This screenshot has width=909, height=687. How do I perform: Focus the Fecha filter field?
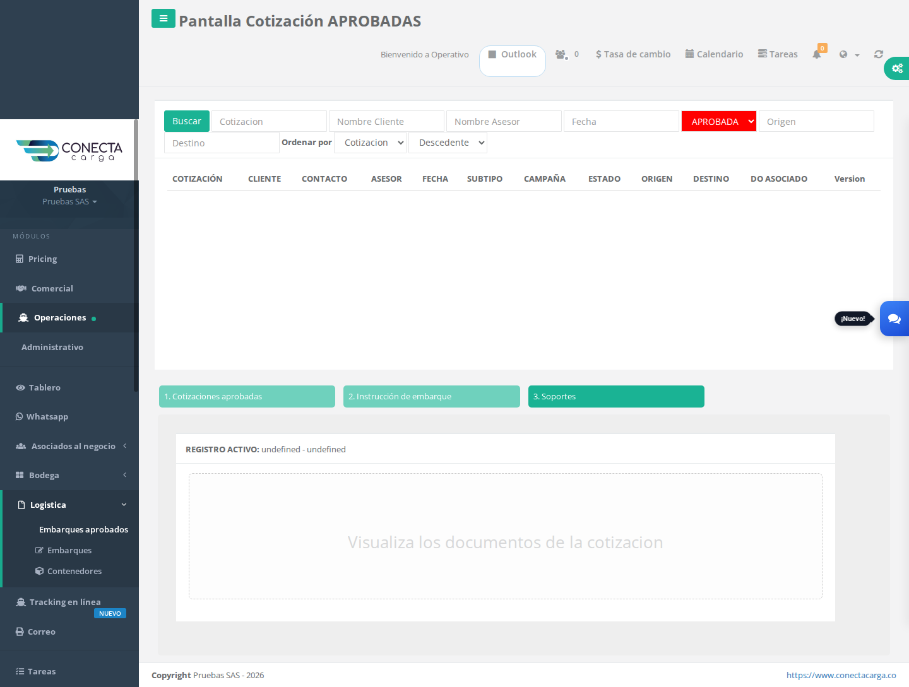pos(621,121)
